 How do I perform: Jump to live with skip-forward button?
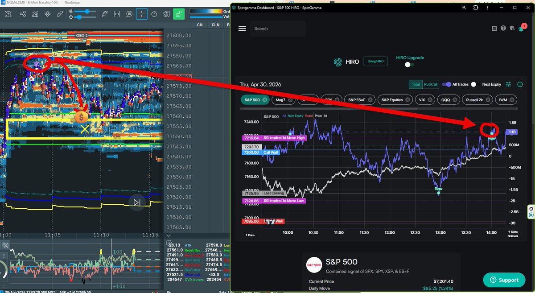click(137, 202)
